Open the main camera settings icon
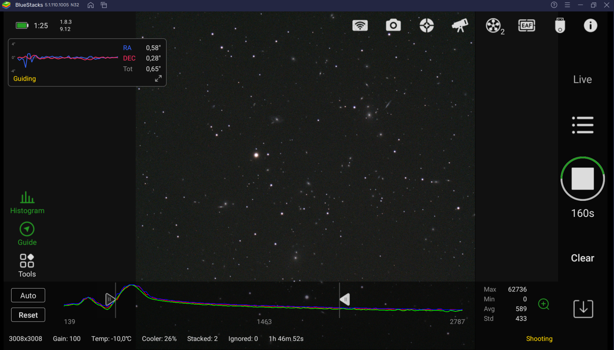Image resolution: width=614 pixels, height=350 pixels. pos(393,25)
